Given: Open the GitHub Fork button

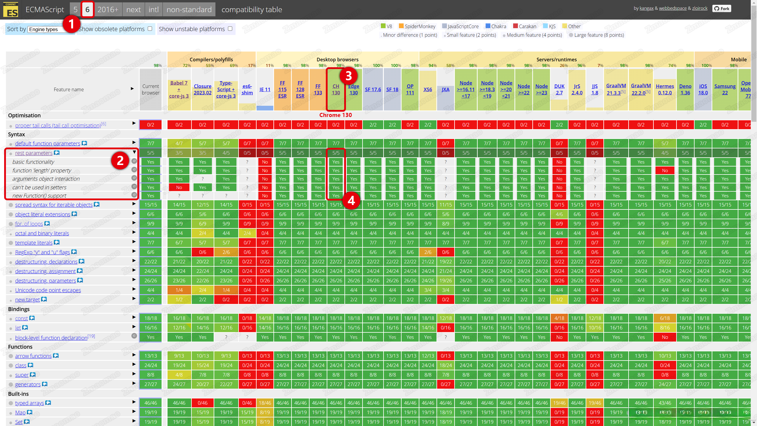Looking at the screenshot, I should [721, 9].
